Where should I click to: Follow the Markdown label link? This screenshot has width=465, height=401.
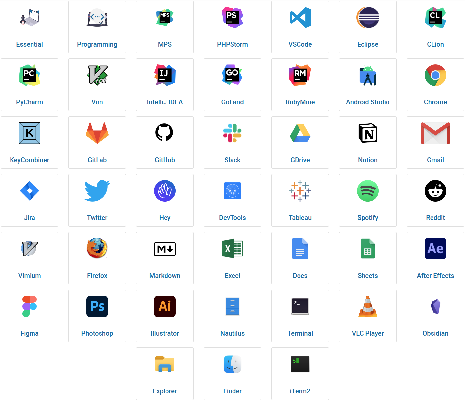[165, 276]
